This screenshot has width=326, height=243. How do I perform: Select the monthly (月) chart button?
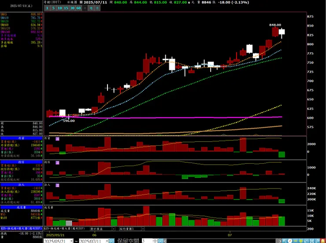click(97, 8)
